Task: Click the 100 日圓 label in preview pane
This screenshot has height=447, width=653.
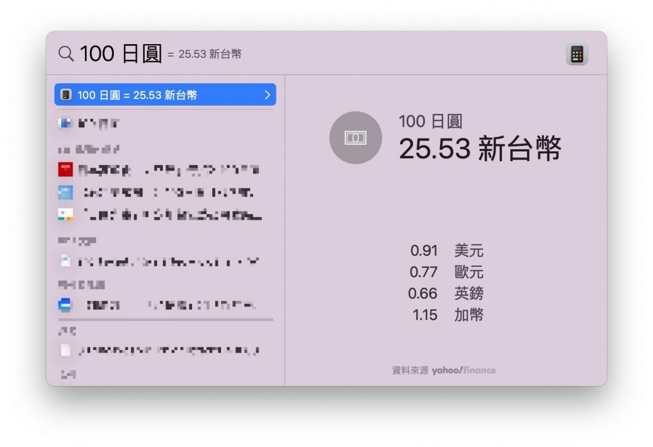Action: pos(430,121)
